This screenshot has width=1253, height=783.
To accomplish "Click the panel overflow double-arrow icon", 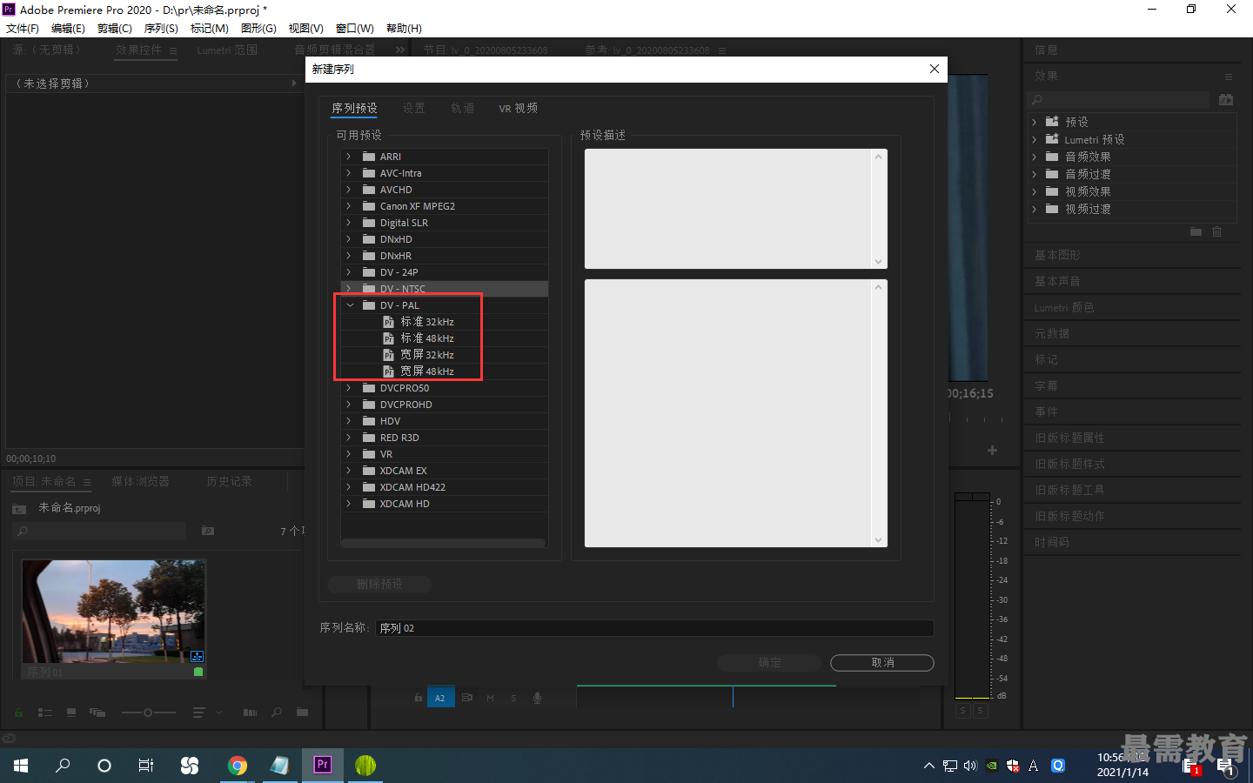I will point(400,50).
